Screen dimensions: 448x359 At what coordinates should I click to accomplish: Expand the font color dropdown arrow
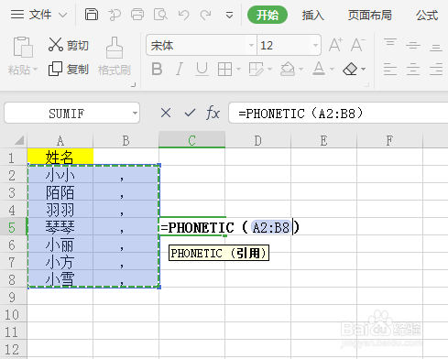click(x=332, y=70)
